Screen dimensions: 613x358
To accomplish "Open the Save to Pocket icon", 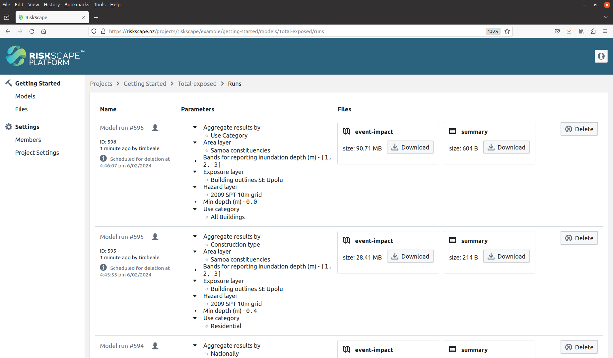I will point(557,31).
